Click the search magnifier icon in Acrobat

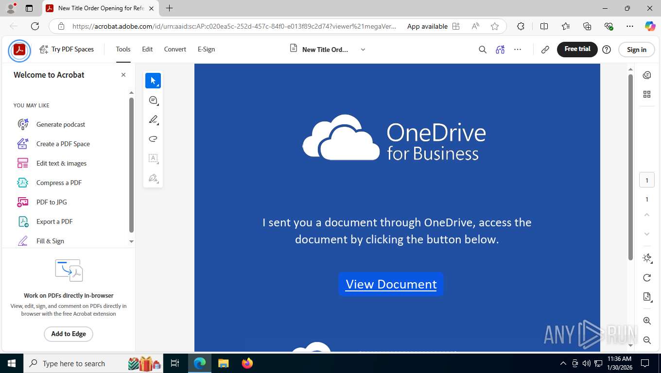coord(483,50)
